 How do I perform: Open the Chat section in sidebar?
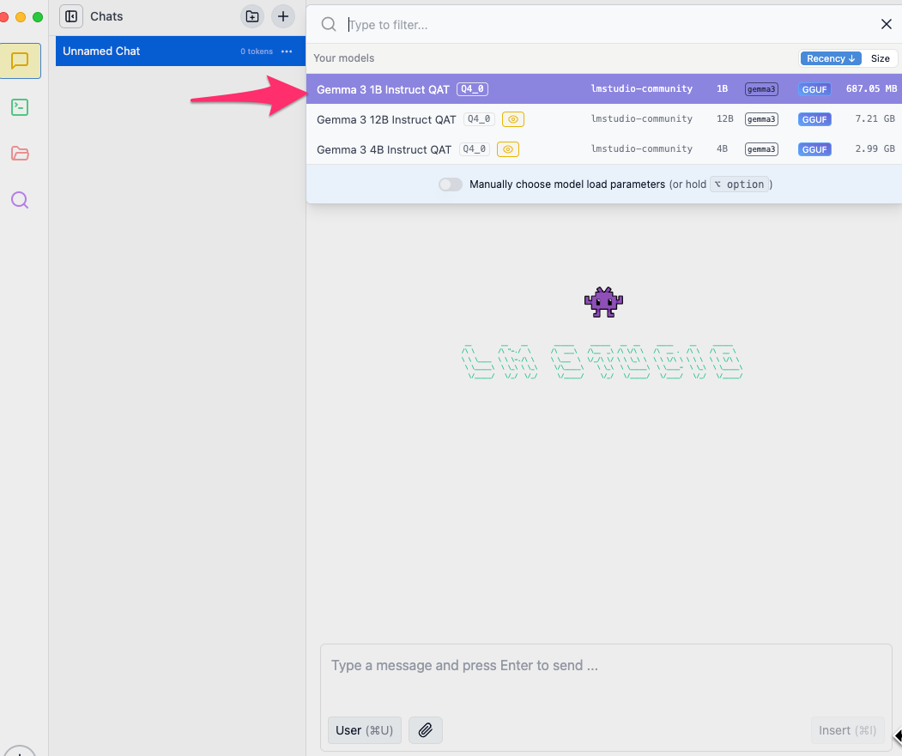(x=20, y=61)
